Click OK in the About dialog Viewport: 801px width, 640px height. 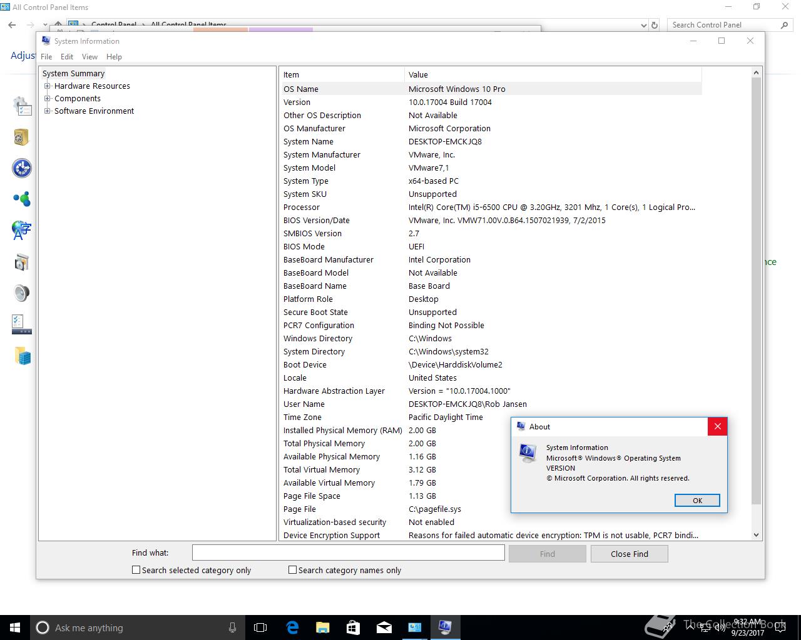point(697,501)
